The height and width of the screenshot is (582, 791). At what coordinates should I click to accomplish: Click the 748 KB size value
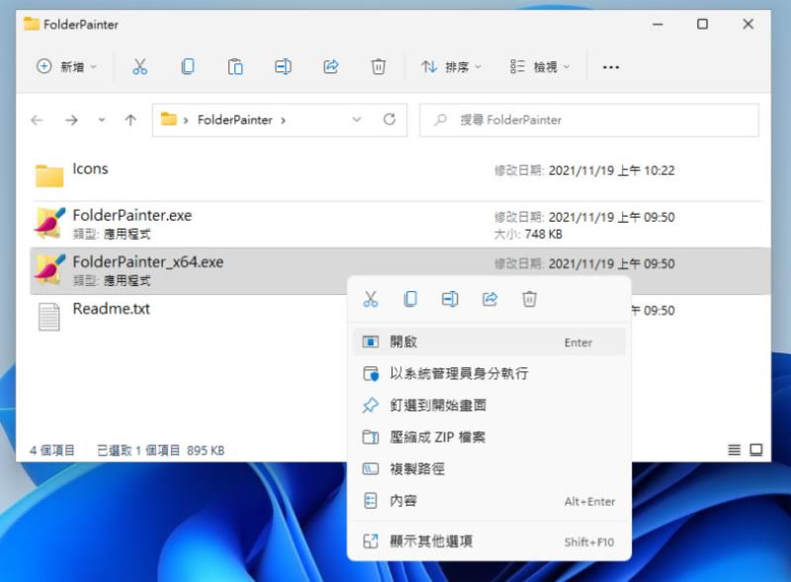(543, 234)
